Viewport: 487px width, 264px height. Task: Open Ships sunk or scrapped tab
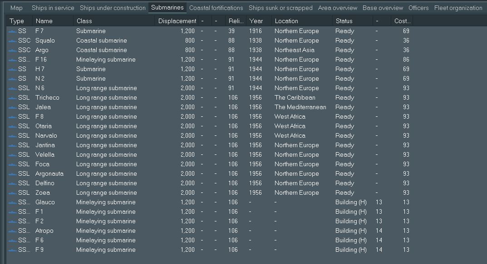(280, 8)
